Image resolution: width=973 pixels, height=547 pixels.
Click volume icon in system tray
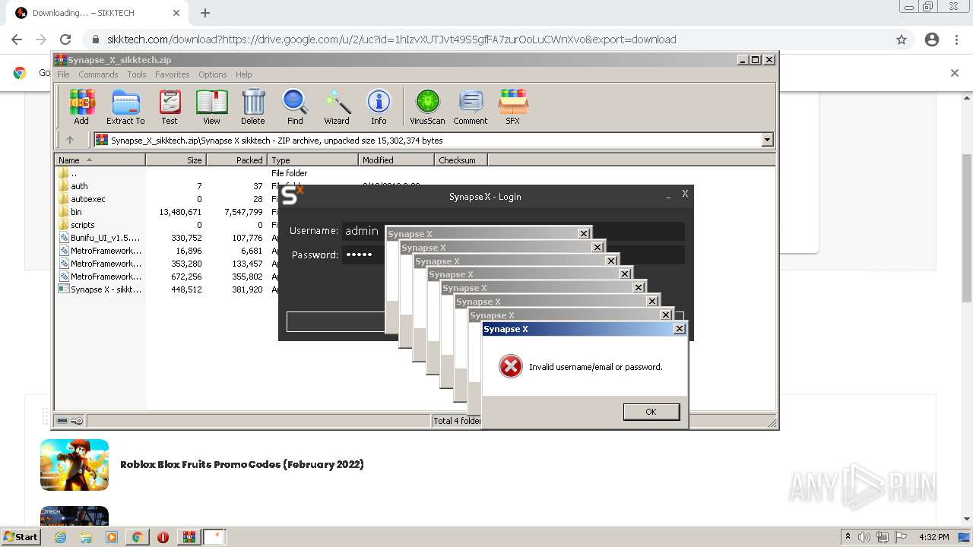[x=864, y=537]
